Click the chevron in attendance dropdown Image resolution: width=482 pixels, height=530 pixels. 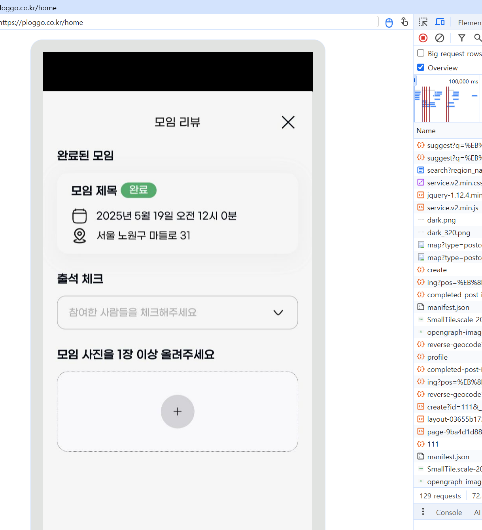pyautogui.click(x=278, y=313)
